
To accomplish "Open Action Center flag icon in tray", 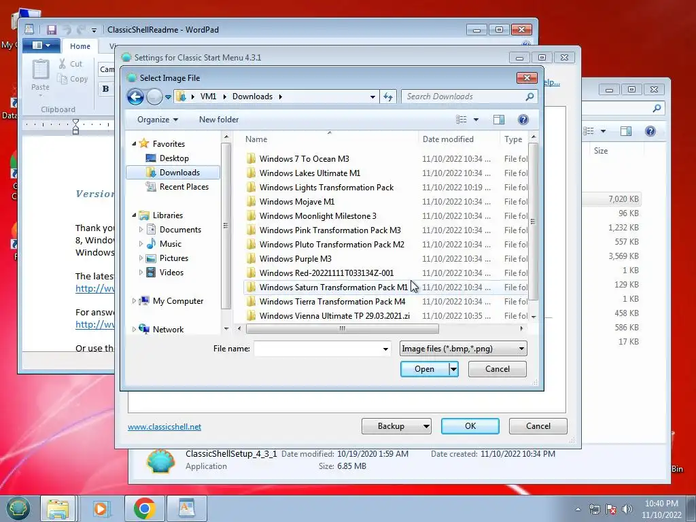I will 611,509.
